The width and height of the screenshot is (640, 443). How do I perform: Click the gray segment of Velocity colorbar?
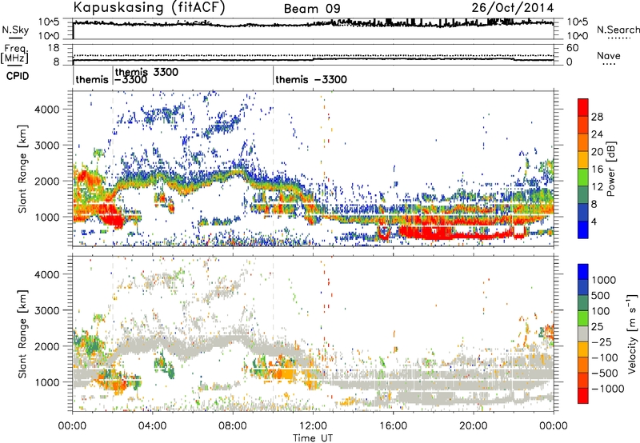pos(583,333)
